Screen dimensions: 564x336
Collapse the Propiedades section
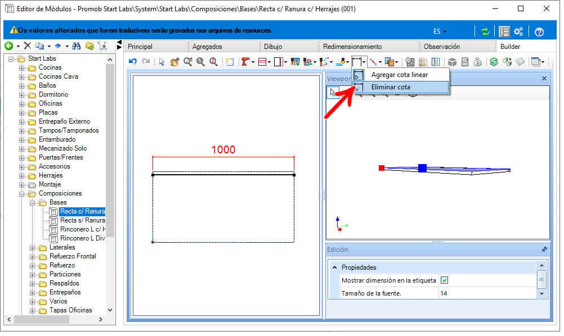coord(334,267)
